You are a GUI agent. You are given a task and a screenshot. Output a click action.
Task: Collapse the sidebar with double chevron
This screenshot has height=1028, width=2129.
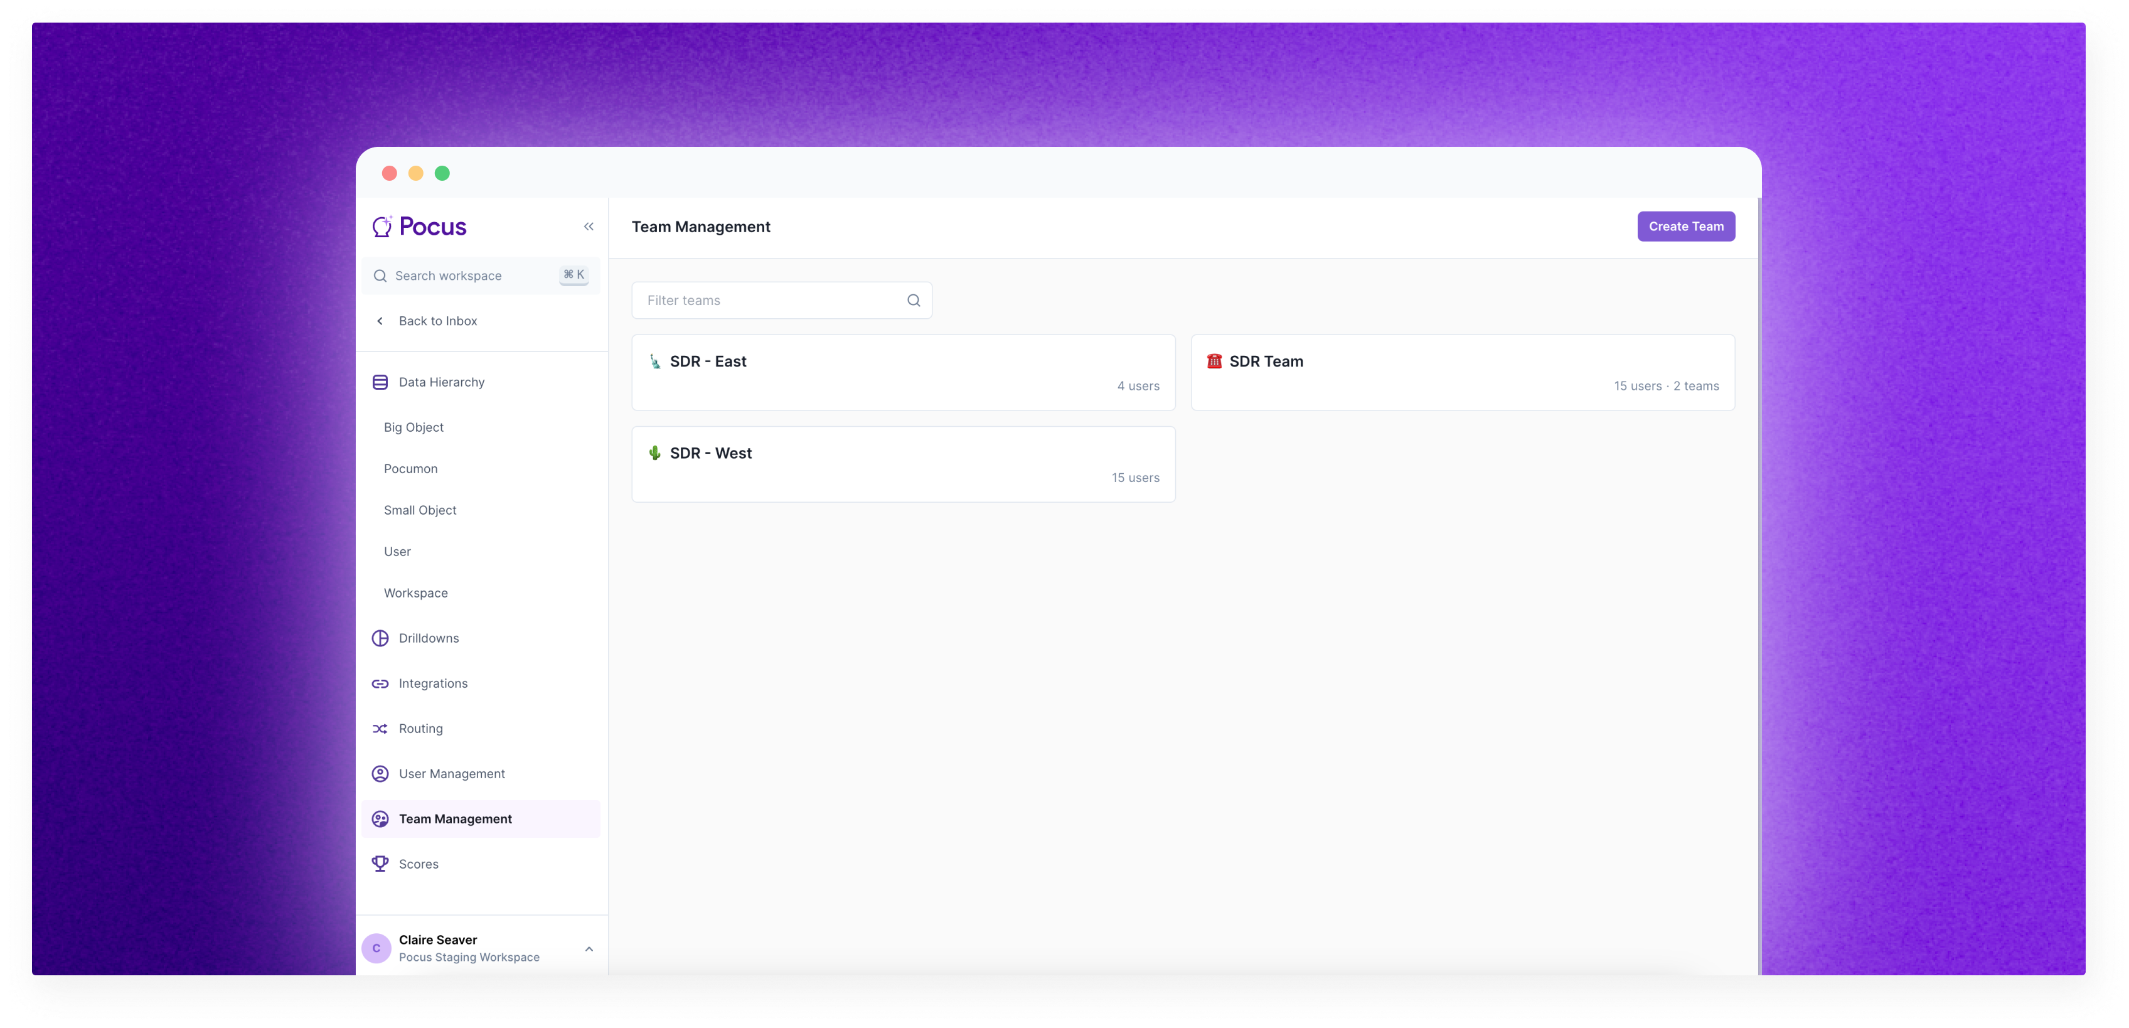[x=589, y=227]
